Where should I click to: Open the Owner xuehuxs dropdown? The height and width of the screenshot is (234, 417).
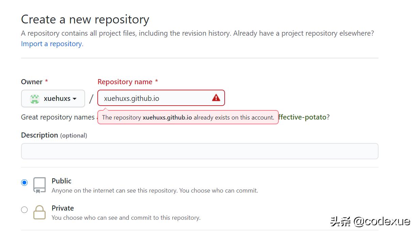pyautogui.click(x=53, y=98)
